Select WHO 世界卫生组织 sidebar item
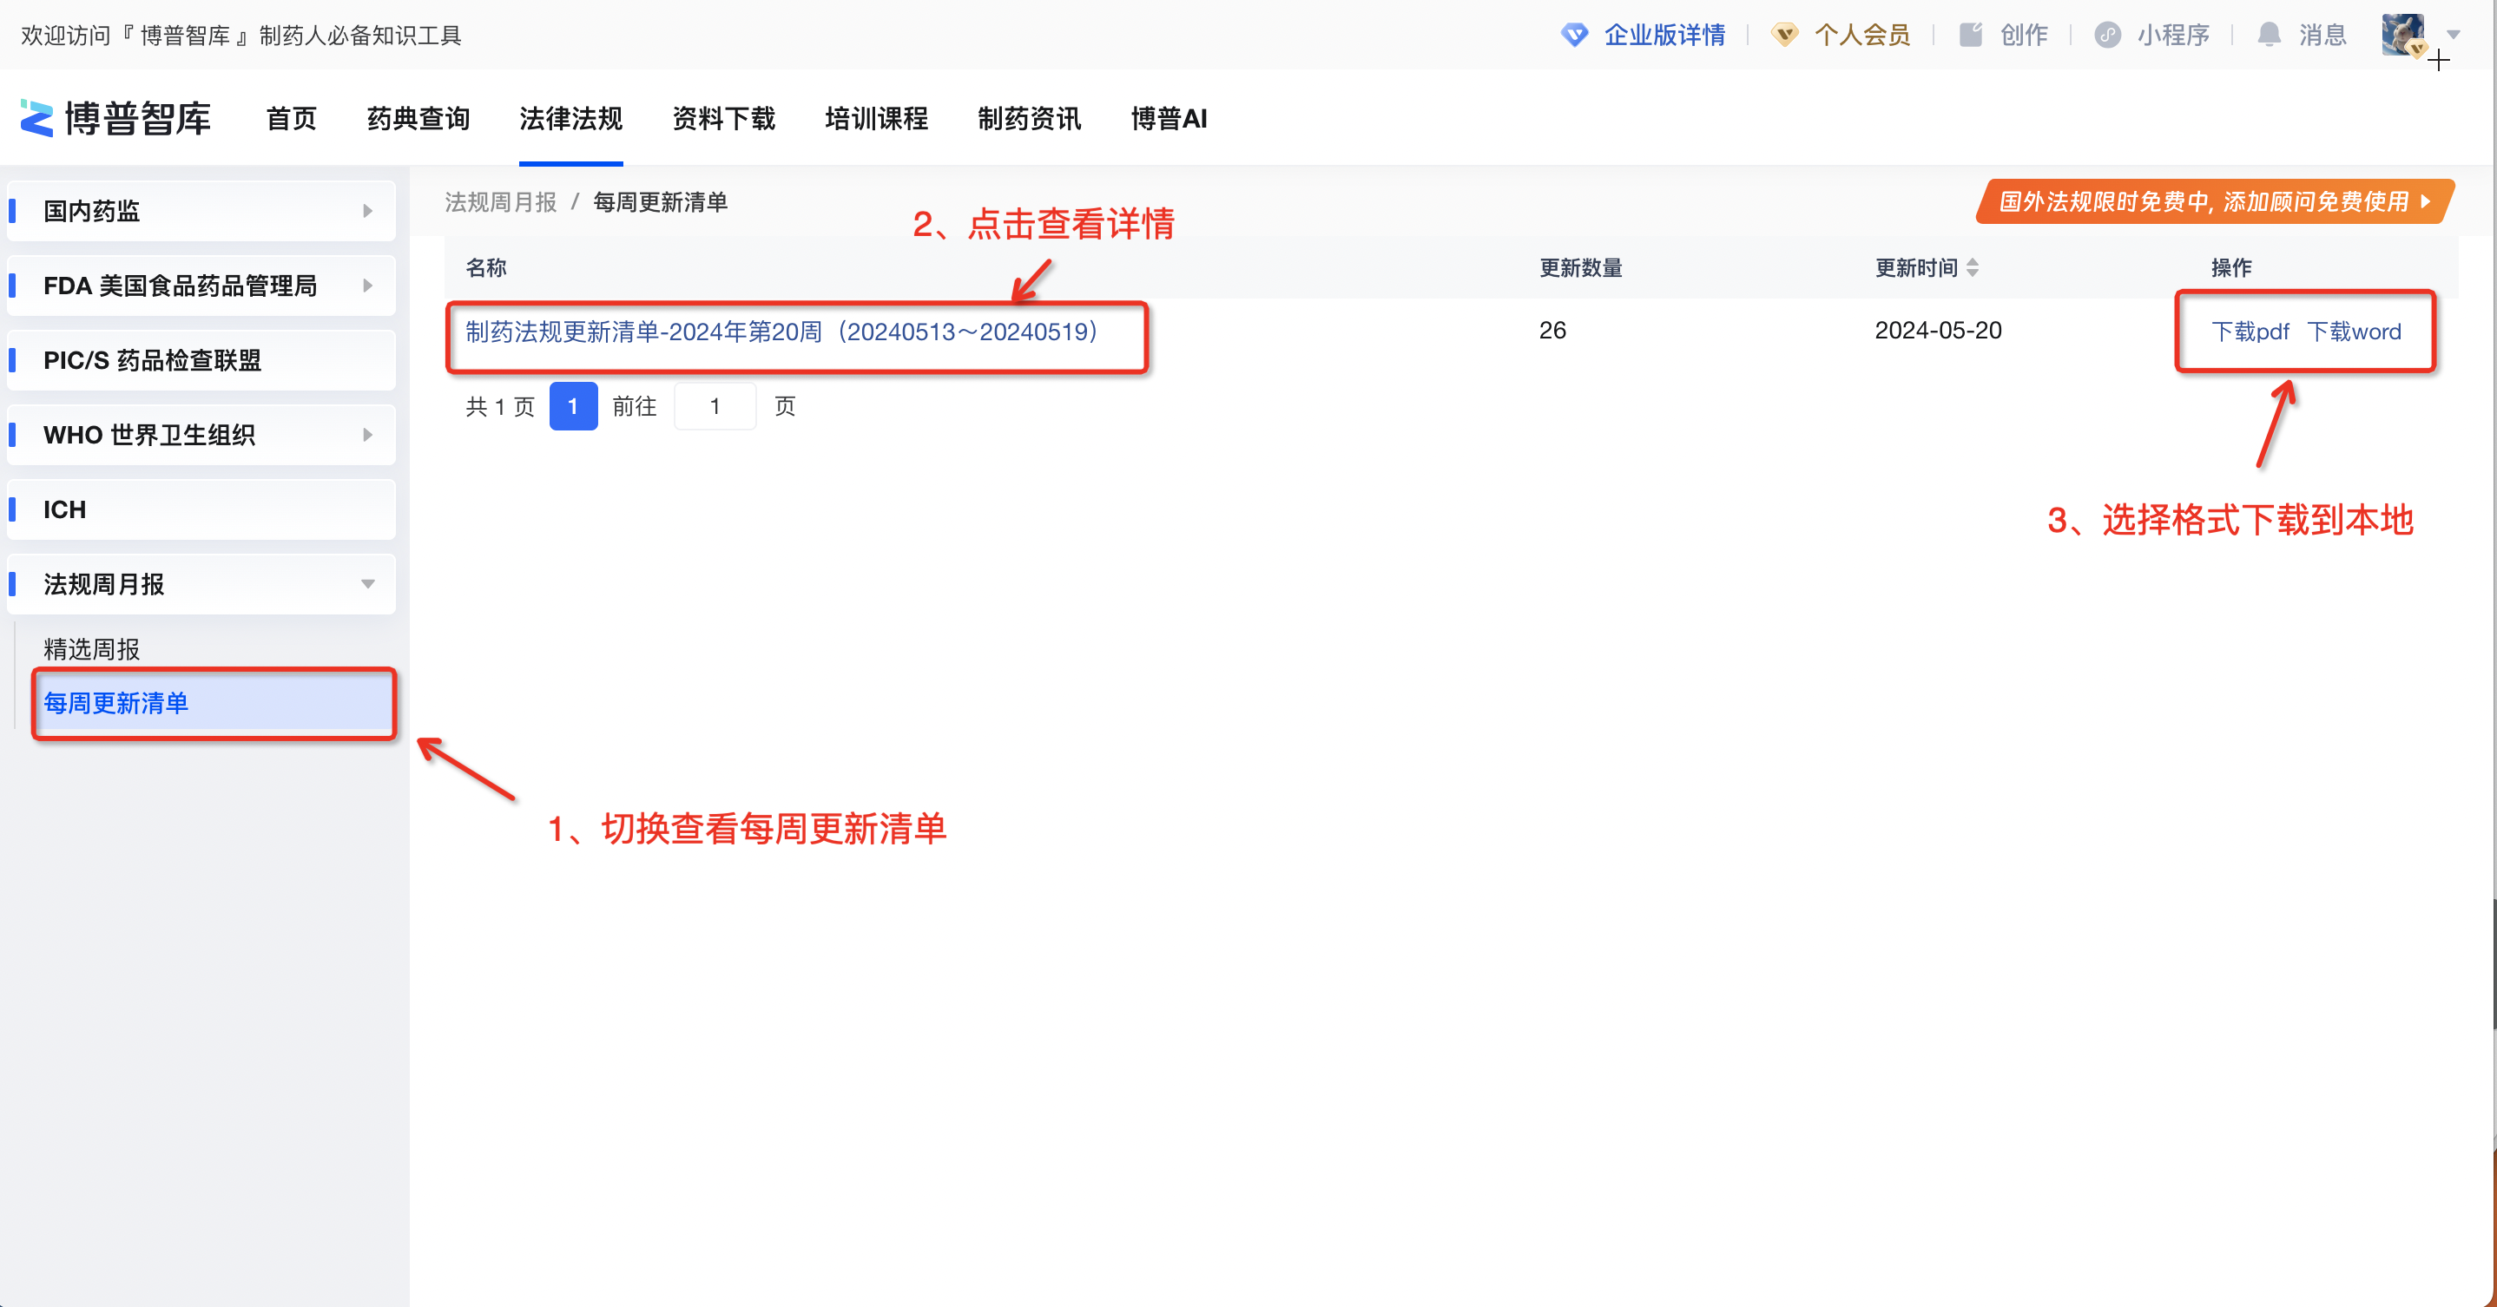This screenshot has width=2497, height=1307. 201,434
